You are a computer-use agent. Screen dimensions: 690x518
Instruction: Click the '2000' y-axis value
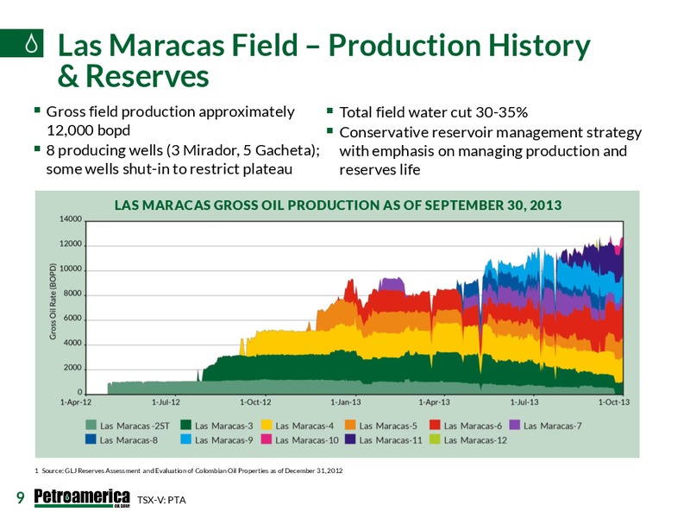(x=72, y=368)
